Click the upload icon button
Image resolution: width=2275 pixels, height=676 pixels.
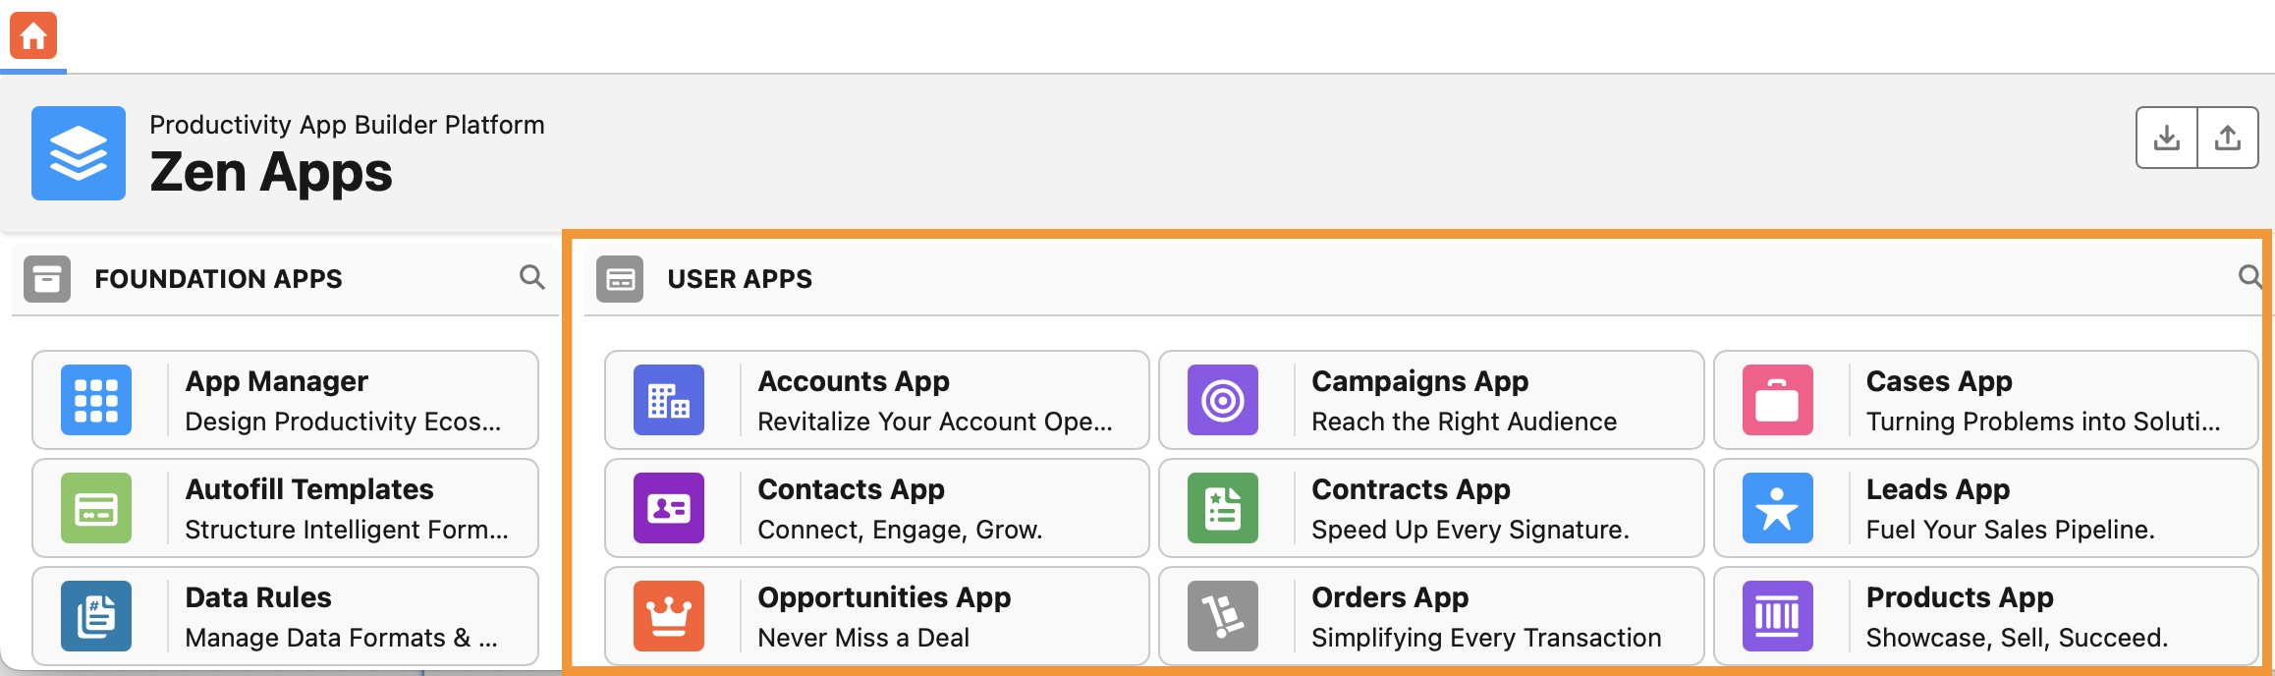point(2227,138)
